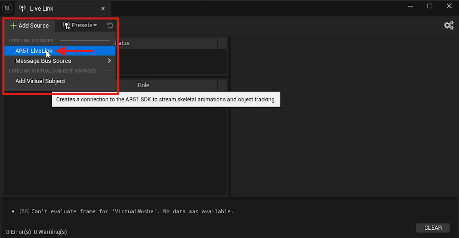Image resolution: width=459 pixels, height=238 pixels.
Task: Select the VirtualMoshe log message
Action: pyautogui.click(x=126, y=211)
